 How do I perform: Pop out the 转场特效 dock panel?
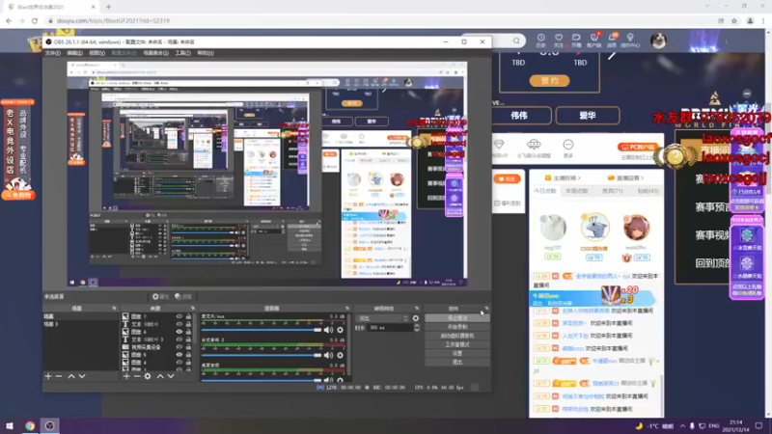click(x=417, y=309)
